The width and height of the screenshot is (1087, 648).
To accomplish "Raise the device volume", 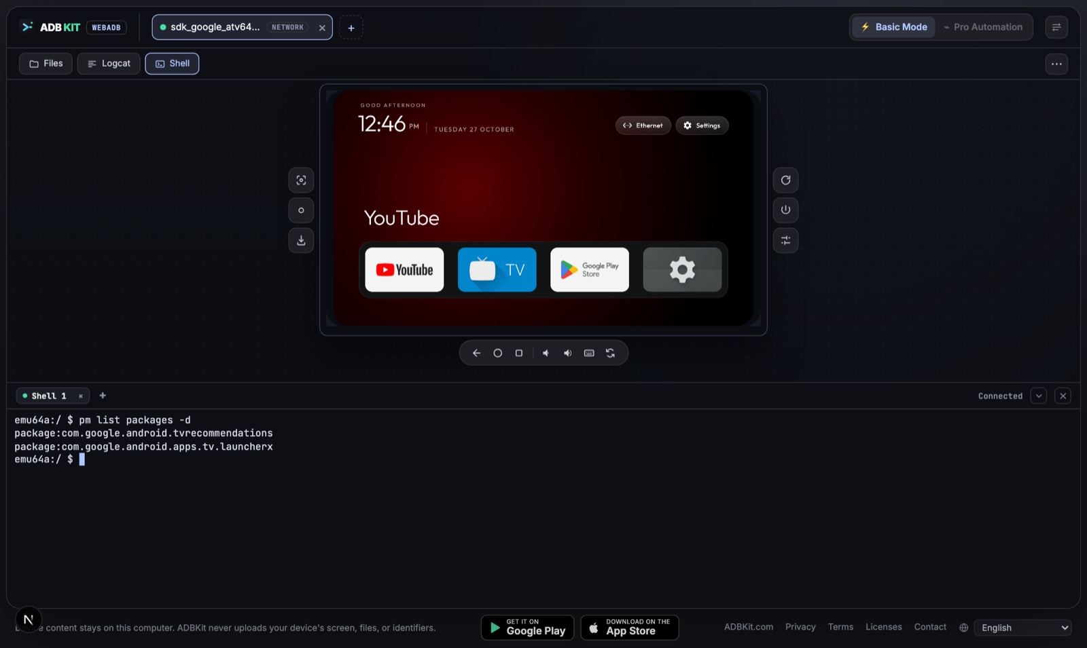I will pyautogui.click(x=567, y=353).
